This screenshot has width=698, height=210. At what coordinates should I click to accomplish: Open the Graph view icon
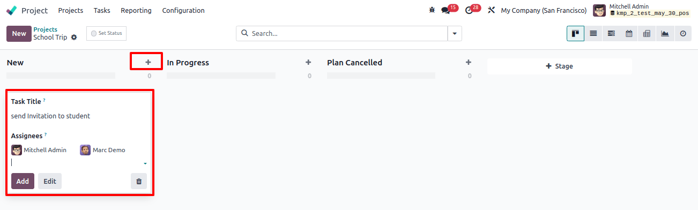coord(665,33)
